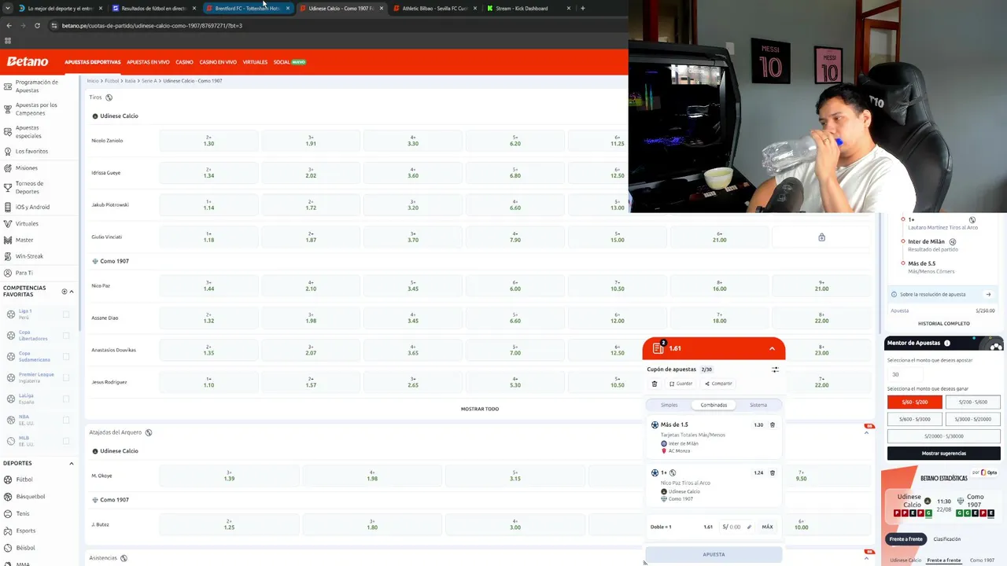Collapse the Asistencias market section

867,558
